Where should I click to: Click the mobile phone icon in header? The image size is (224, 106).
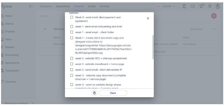pyautogui.click(x=184, y=6)
